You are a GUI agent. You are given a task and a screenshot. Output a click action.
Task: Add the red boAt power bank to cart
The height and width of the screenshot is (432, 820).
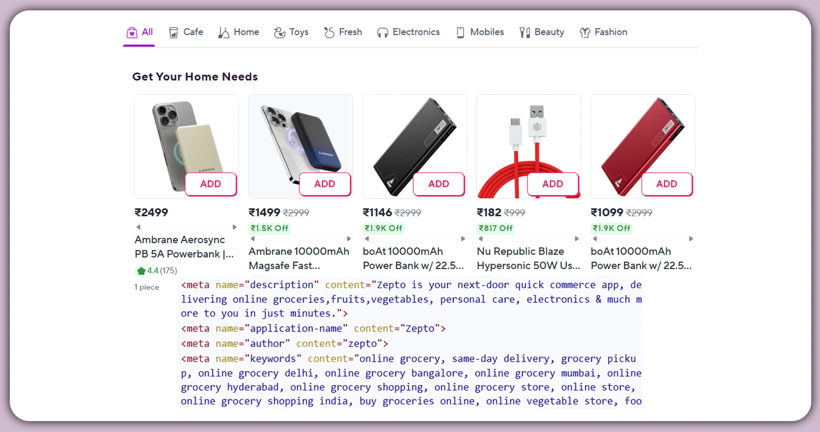point(667,184)
